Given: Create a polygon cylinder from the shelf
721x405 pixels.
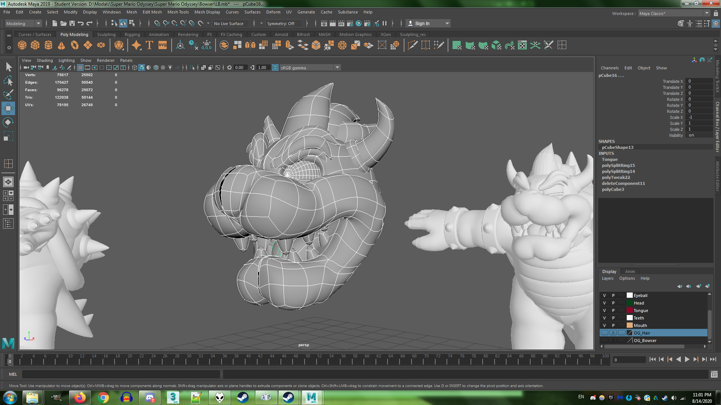Looking at the screenshot, I should tap(48, 45).
